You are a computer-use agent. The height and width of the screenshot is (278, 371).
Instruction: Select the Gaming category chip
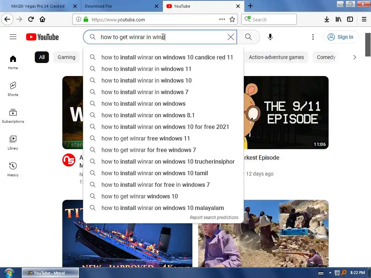[x=67, y=57]
